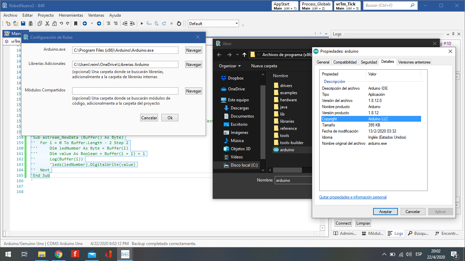Screen dimensions: 465x261
Task: Click the Export as zip icon
Action: (x=31, y=23)
